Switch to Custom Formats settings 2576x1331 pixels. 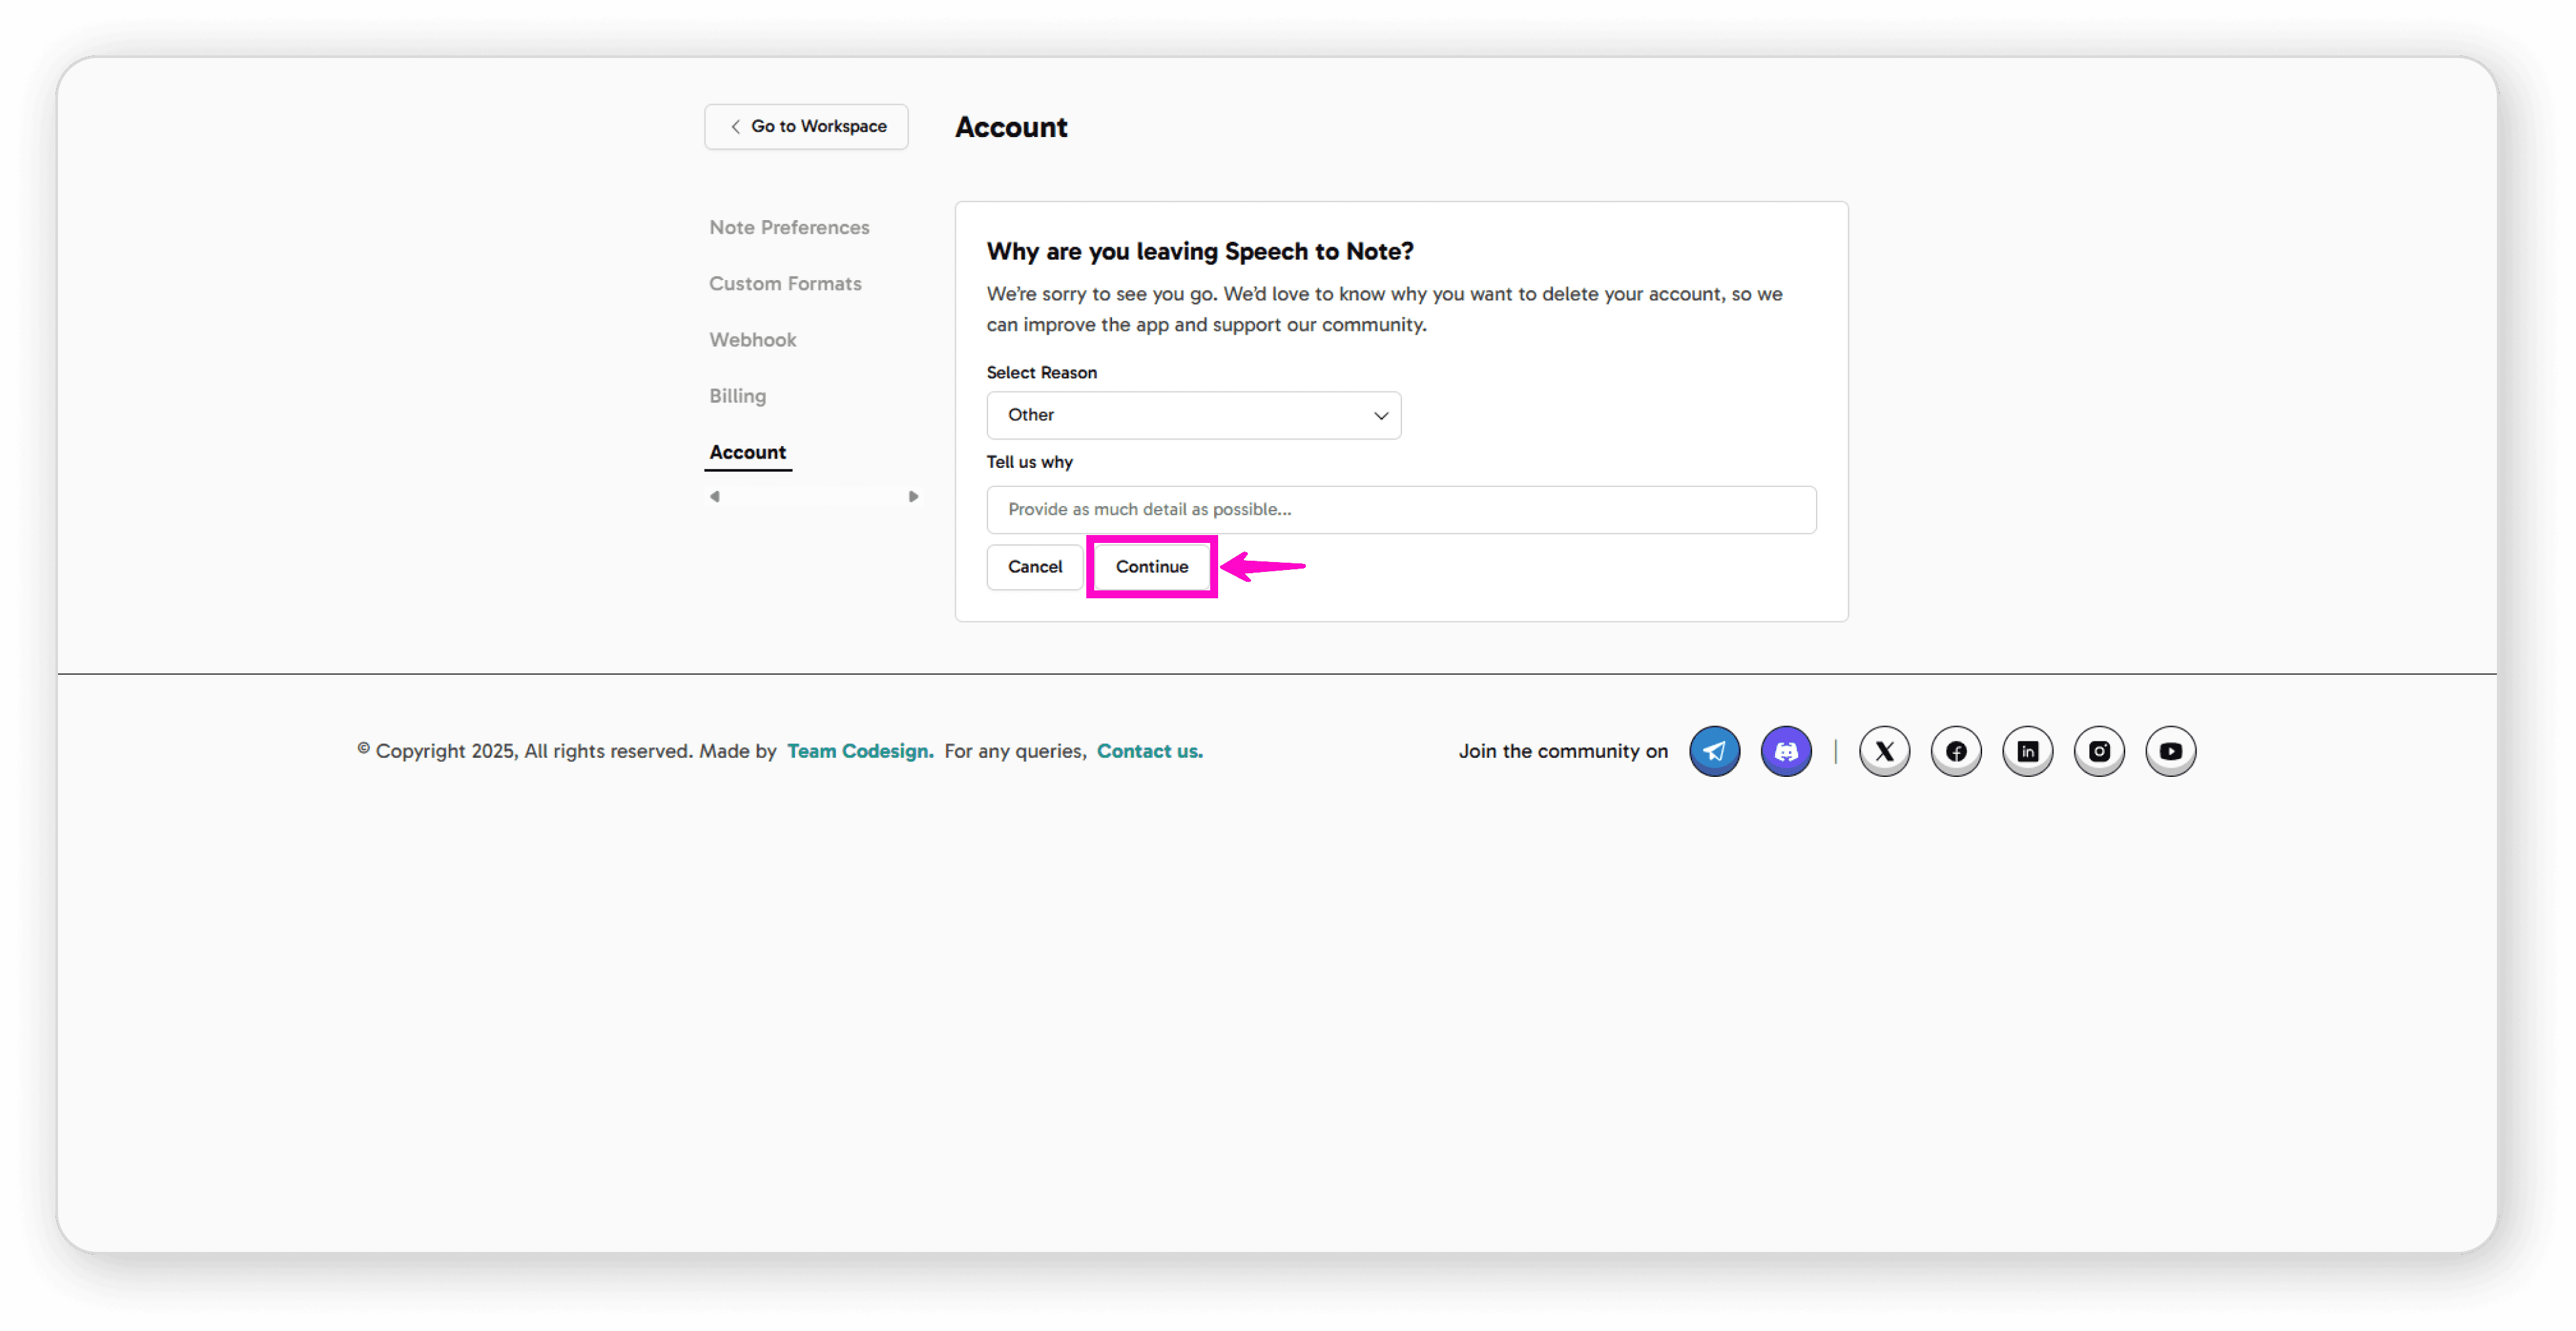[785, 284]
